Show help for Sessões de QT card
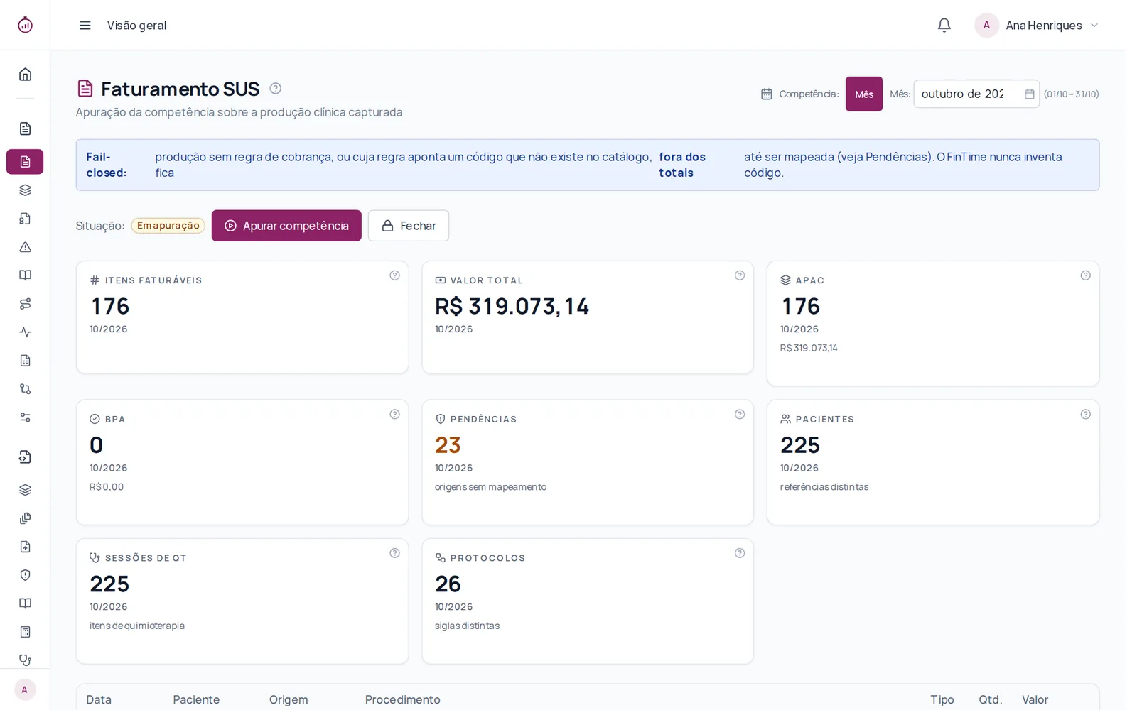Screen dimensions: 1137x710 click(x=394, y=553)
